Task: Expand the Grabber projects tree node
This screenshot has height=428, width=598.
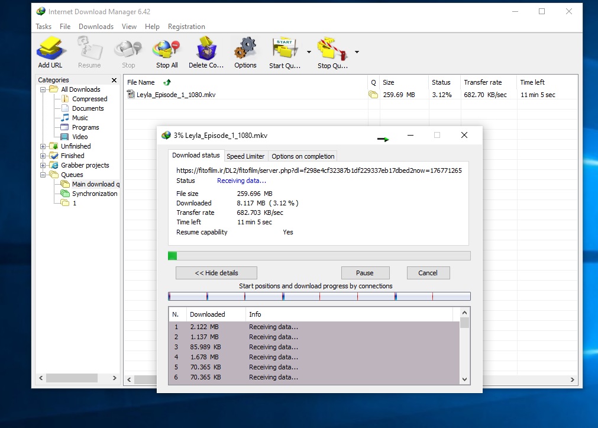Action: pyautogui.click(x=43, y=165)
